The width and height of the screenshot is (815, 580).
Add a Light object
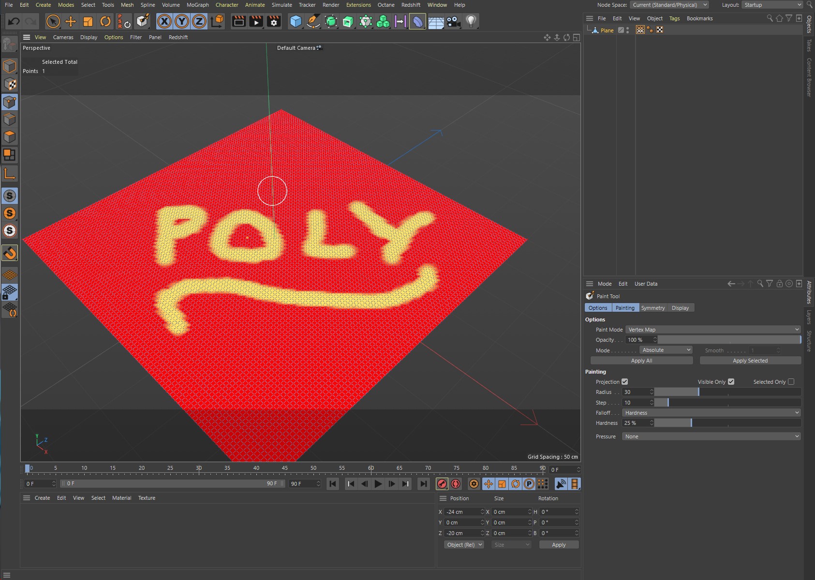click(471, 21)
